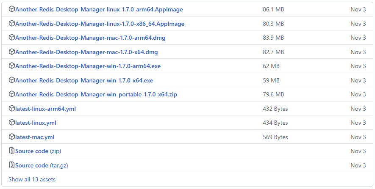Click package icon beside linux-1.7.0-arm64.AppImage

pos(11,9)
